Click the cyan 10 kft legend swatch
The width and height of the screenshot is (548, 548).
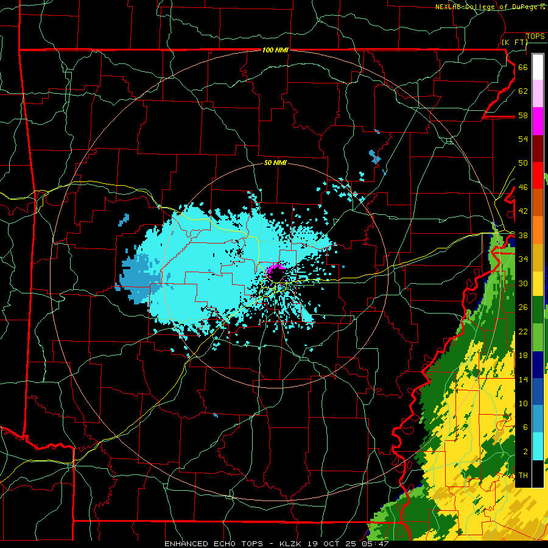(538, 446)
